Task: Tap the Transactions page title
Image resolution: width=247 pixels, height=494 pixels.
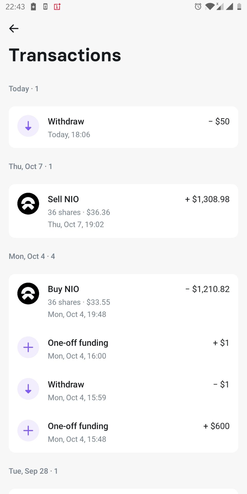Action: [x=65, y=55]
